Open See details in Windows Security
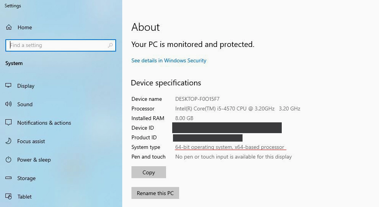Screen dimensions: 379x207 (169, 60)
